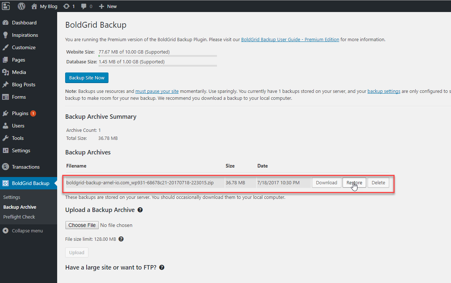Click the Filename column header
The height and width of the screenshot is (283, 451).
(x=76, y=166)
